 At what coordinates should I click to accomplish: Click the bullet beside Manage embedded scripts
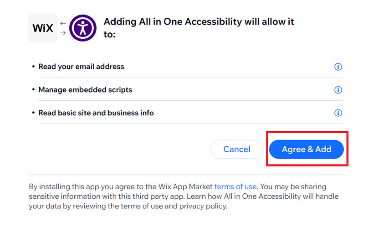[x=33, y=90]
